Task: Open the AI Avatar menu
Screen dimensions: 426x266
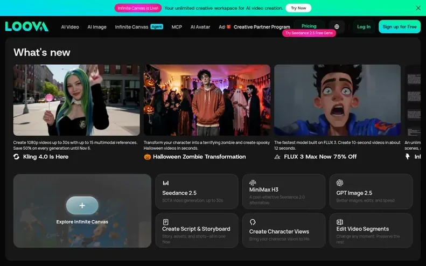Action: click(200, 27)
